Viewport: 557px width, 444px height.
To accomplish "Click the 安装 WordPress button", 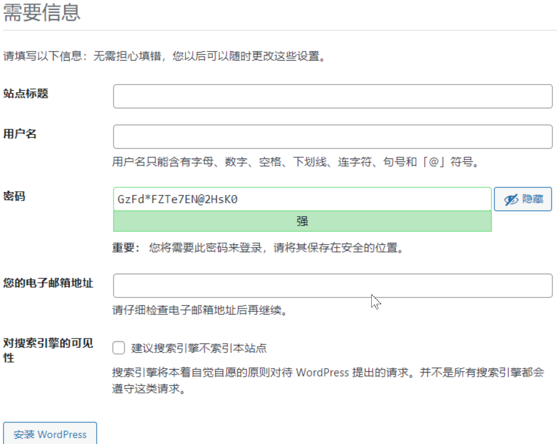I will click(50, 434).
